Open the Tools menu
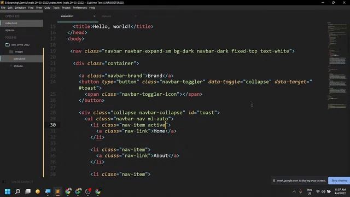 coord(56,8)
